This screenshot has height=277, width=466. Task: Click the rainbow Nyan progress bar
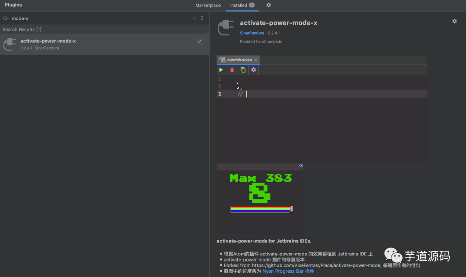pyautogui.click(x=261, y=209)
